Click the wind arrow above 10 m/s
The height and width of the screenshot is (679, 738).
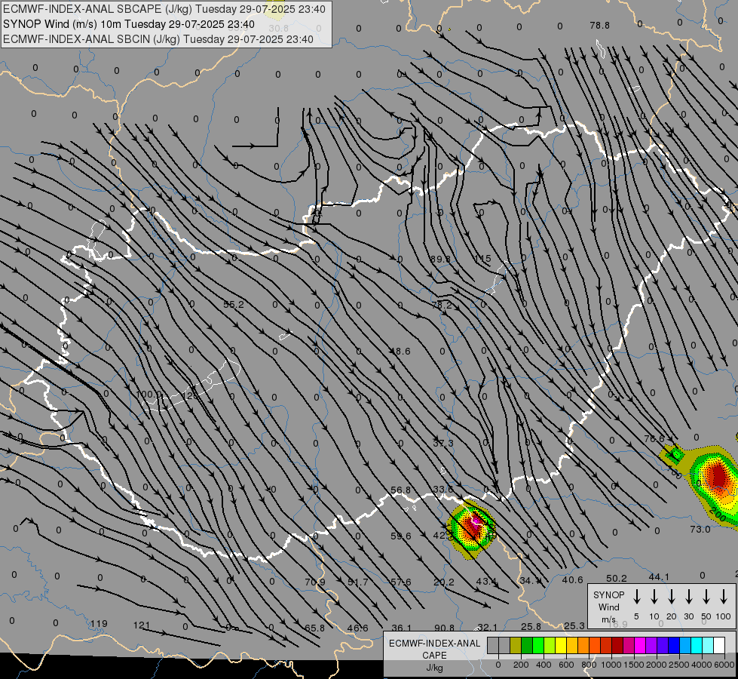(654, 597)
